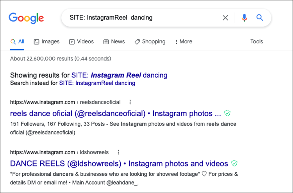Image resolution: width=293 pixels, height=193 pixels.
Task: Open the News tab
Action: click(x=114, y=42)
